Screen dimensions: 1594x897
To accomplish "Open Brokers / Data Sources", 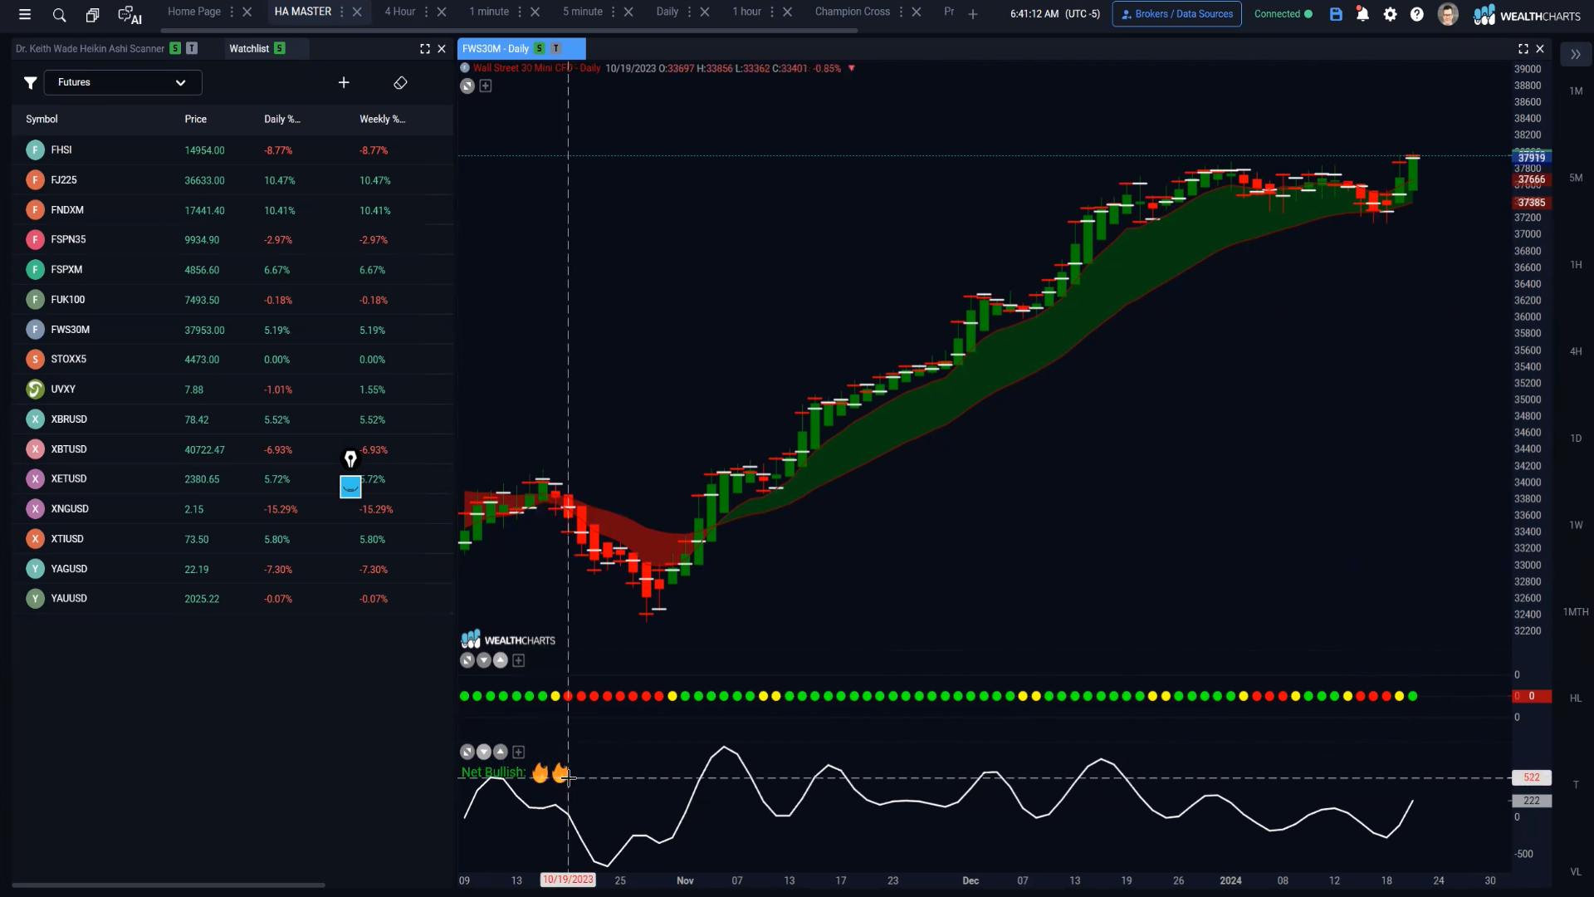I will coord(1176,14).
